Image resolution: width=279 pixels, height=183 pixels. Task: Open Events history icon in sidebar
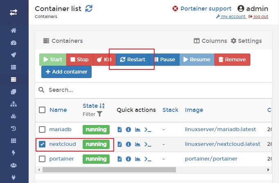13,128
